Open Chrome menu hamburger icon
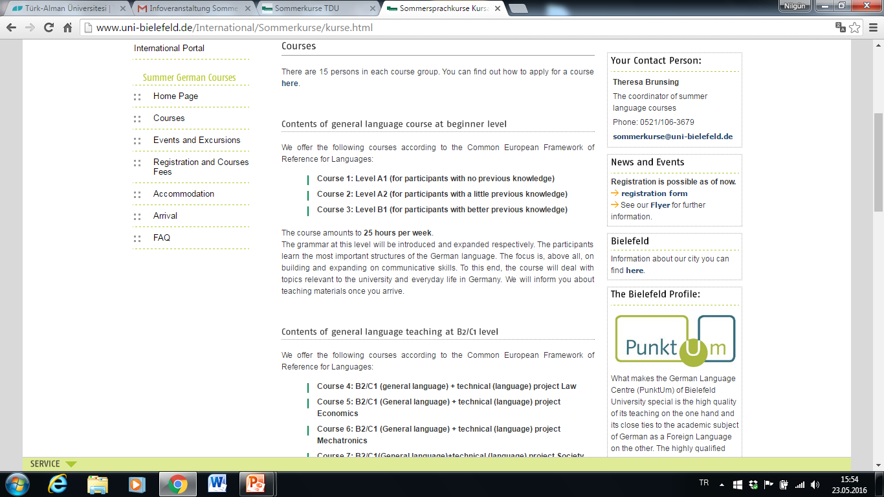The image size is (884, 497). [x=872, y=28]
